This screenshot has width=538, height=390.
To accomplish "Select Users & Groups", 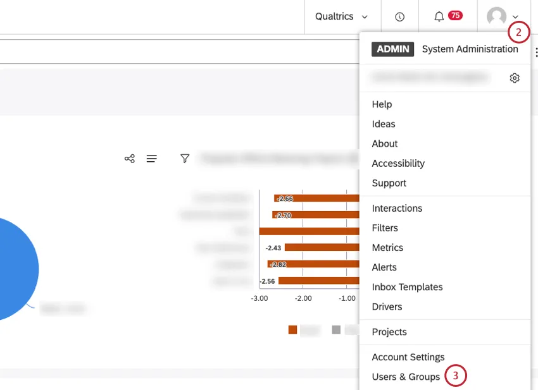I will coord(406,376).
